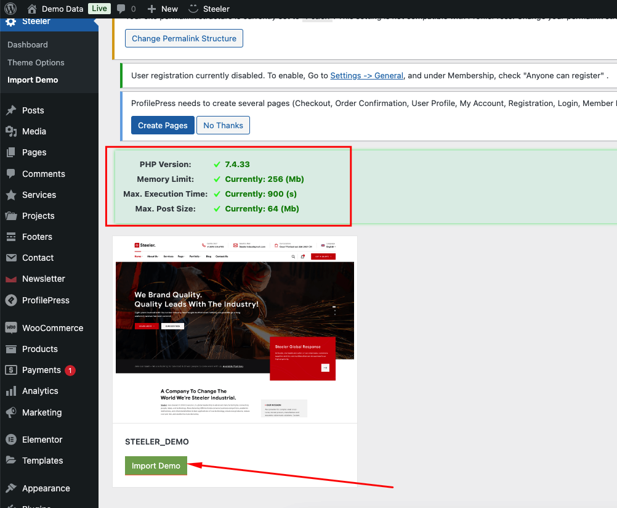Viewport: 617px width, 508px height.
Task: Click 'Currently: 900 (s)' execution time value
Action: [261, 194]
